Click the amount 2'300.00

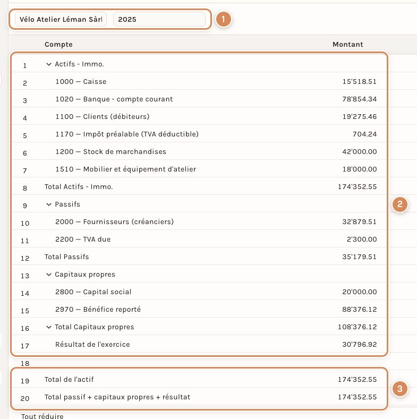coord(362,240)
